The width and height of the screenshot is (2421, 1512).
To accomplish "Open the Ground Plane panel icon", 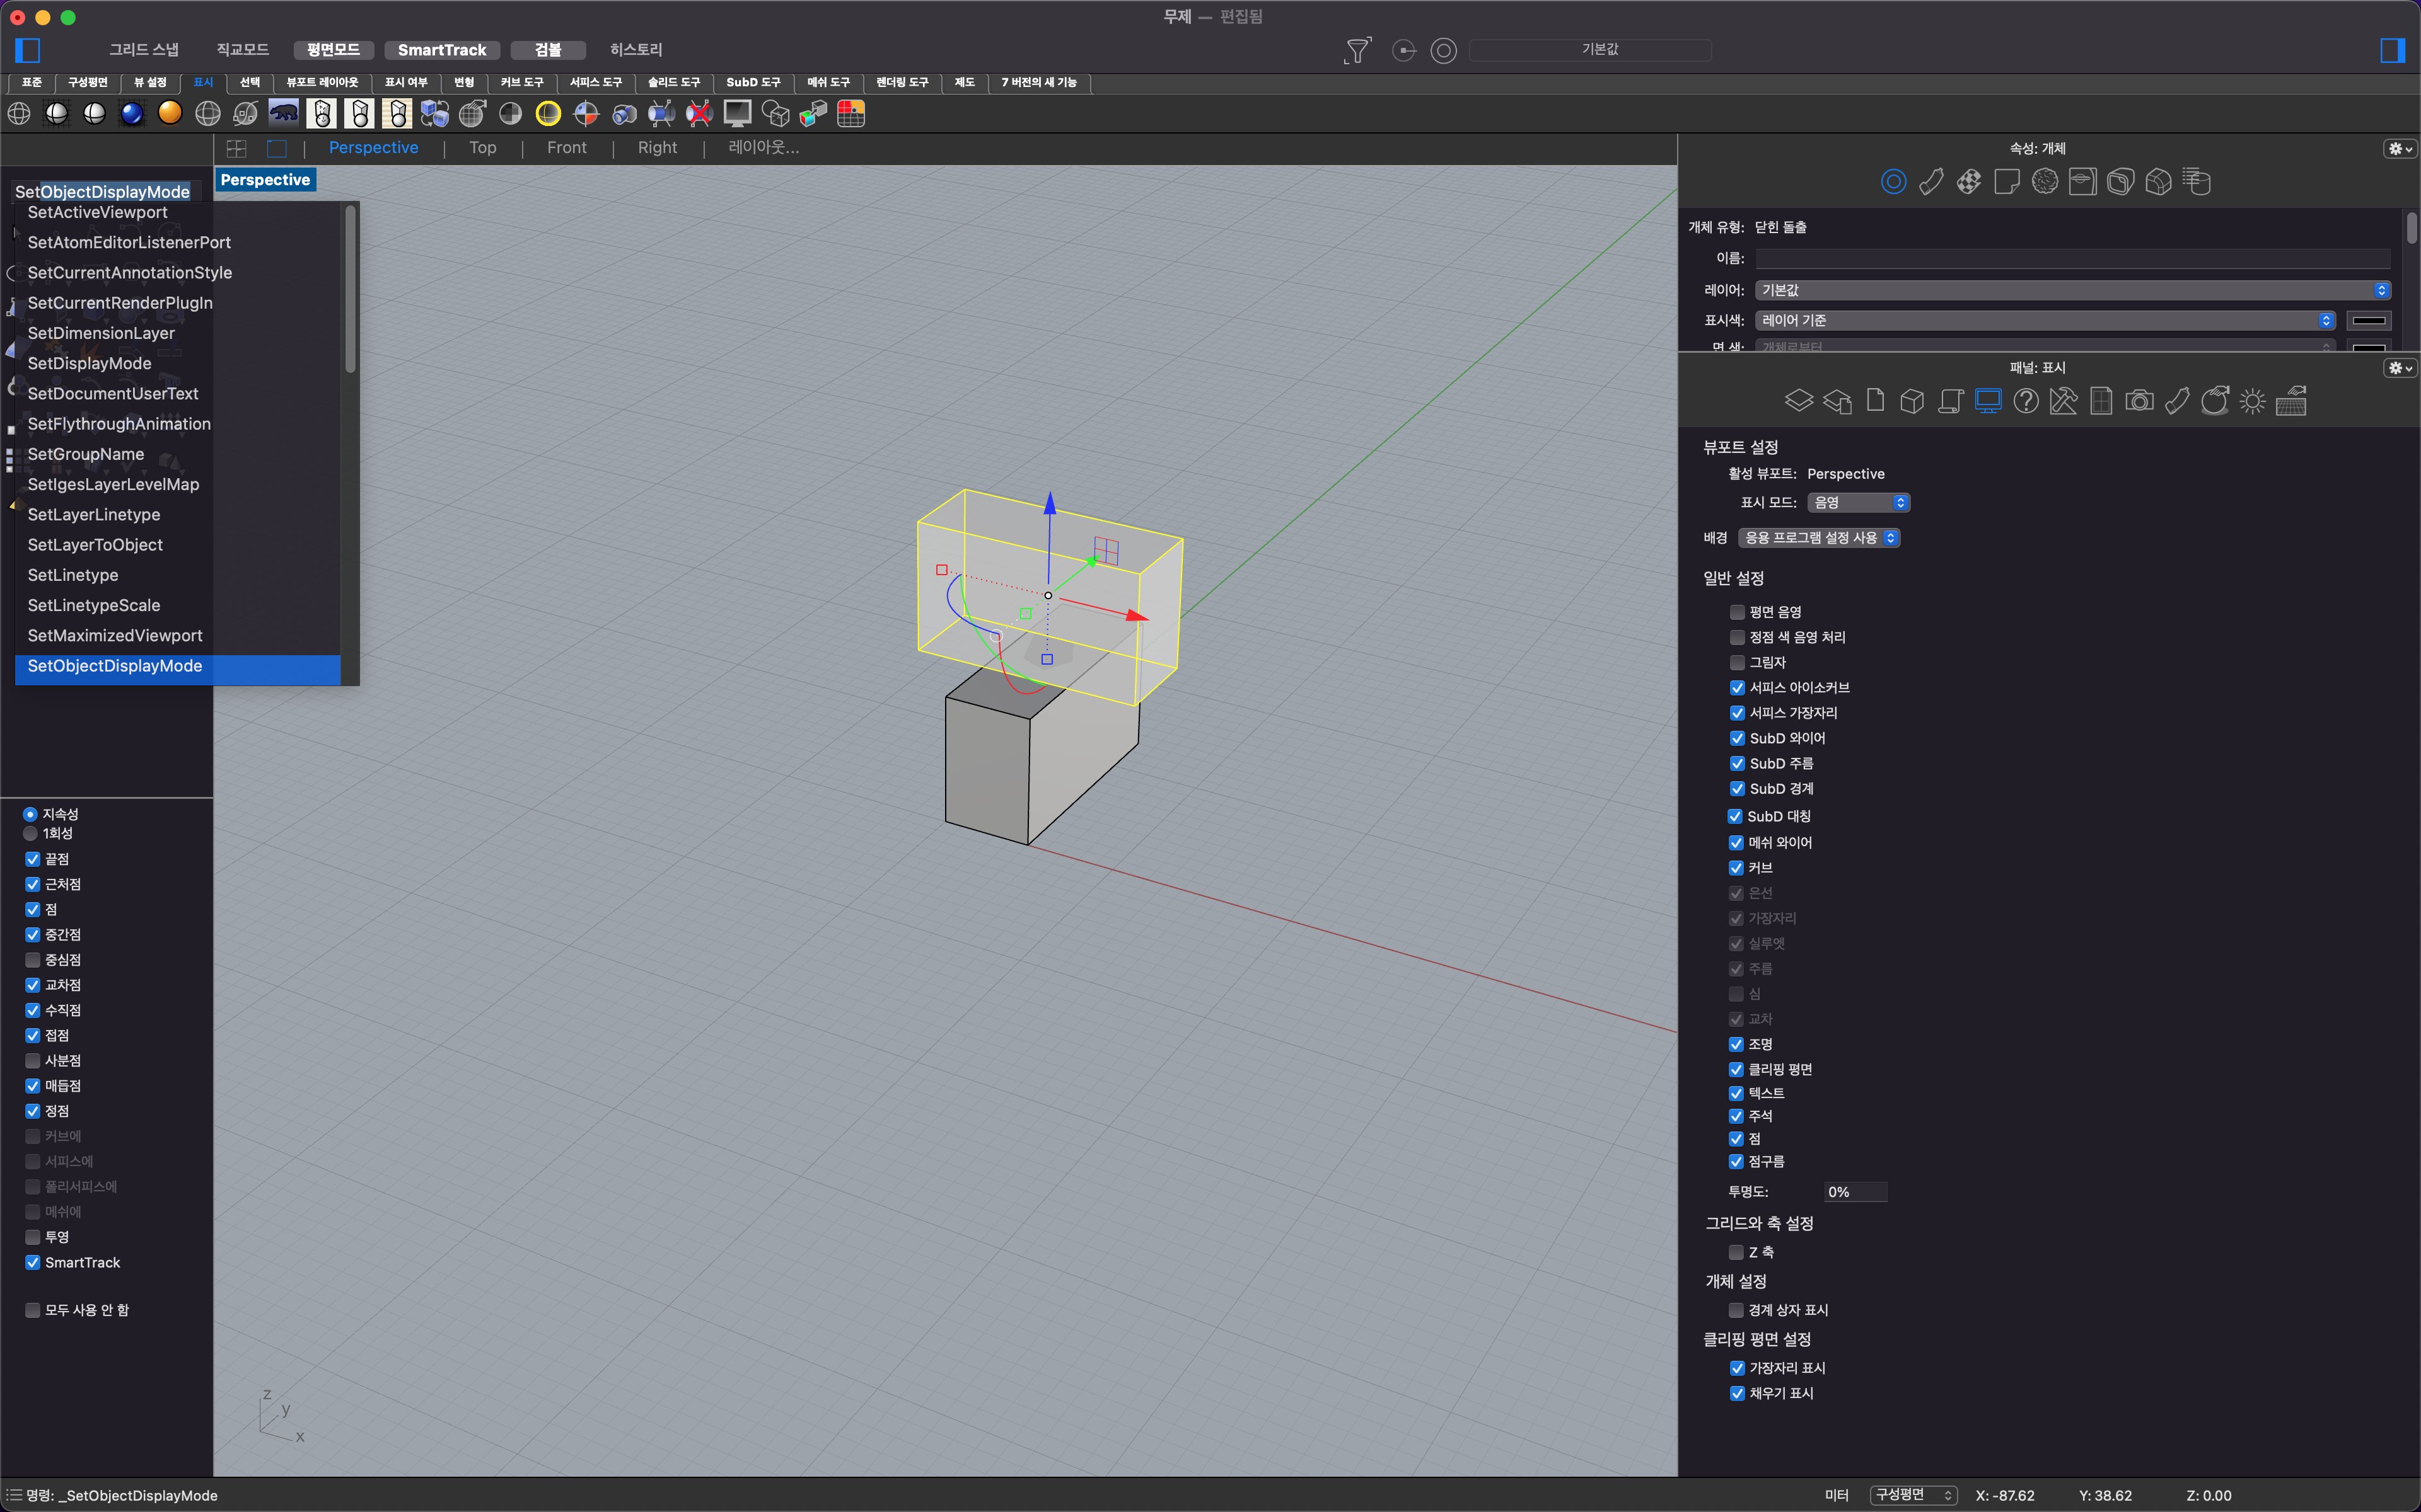I will click(2291, 401).
